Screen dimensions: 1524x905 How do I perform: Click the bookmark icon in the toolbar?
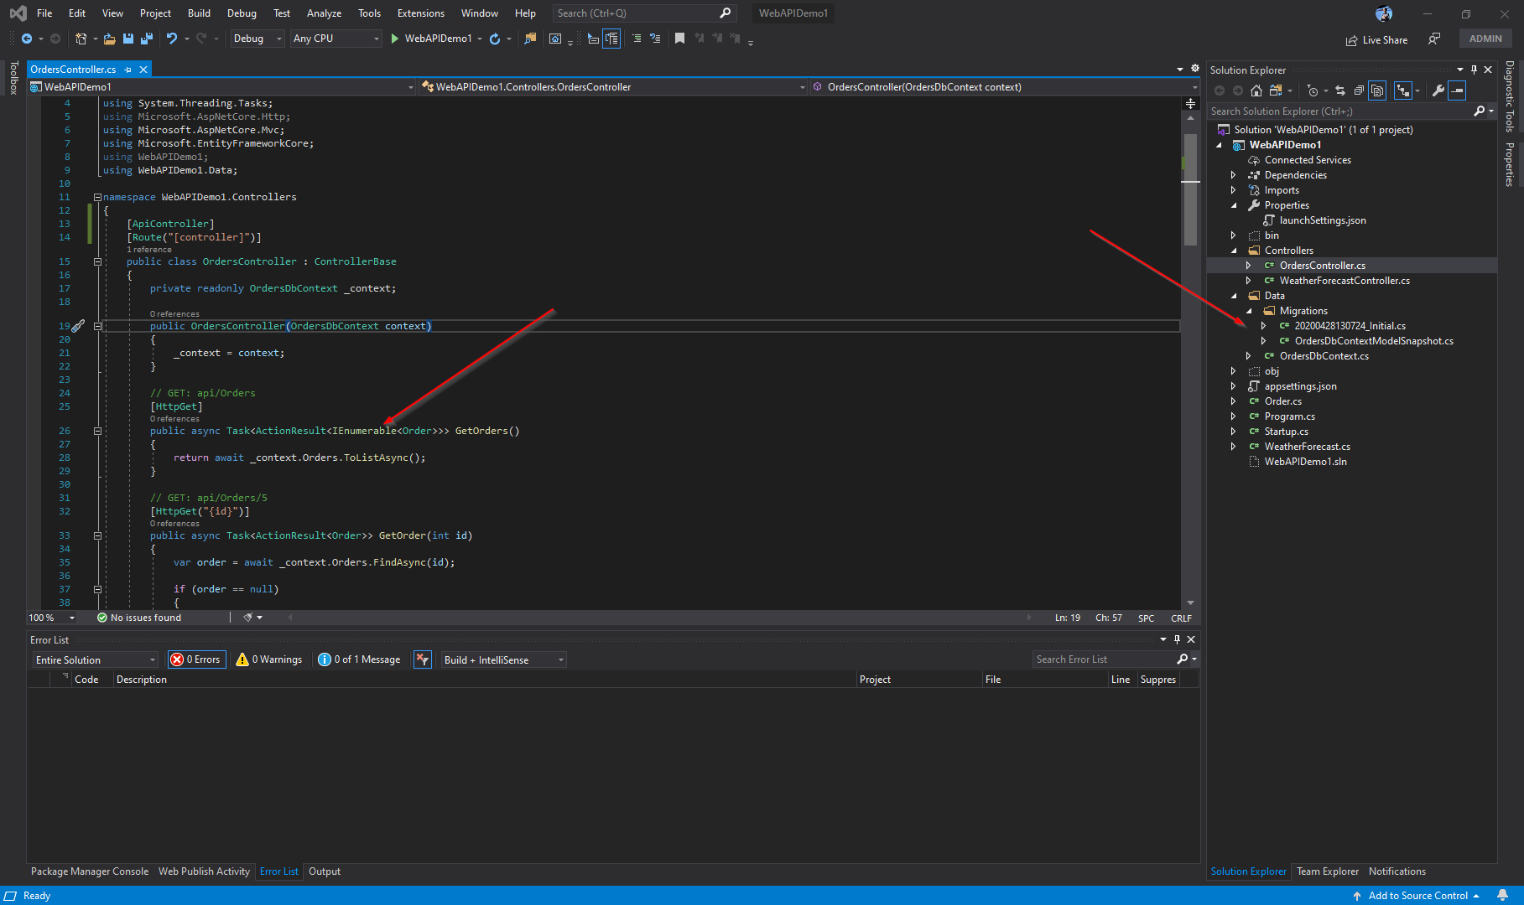pyautogui.click(x=679, y=39)
